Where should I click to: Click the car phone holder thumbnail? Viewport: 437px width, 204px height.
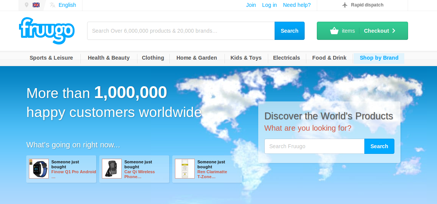tap(112, 169)
